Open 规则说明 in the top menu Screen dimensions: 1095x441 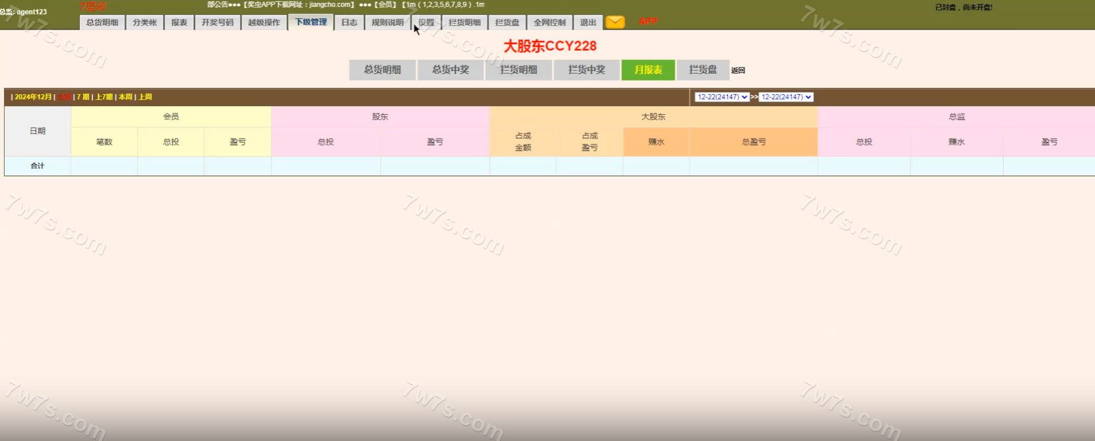pos(387,22)
